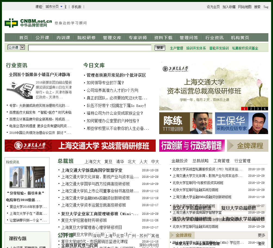This screenshot has width=273, height=248.
Task: Open 专家讲师 in the main navigation
Action: (x=138, y=38)
